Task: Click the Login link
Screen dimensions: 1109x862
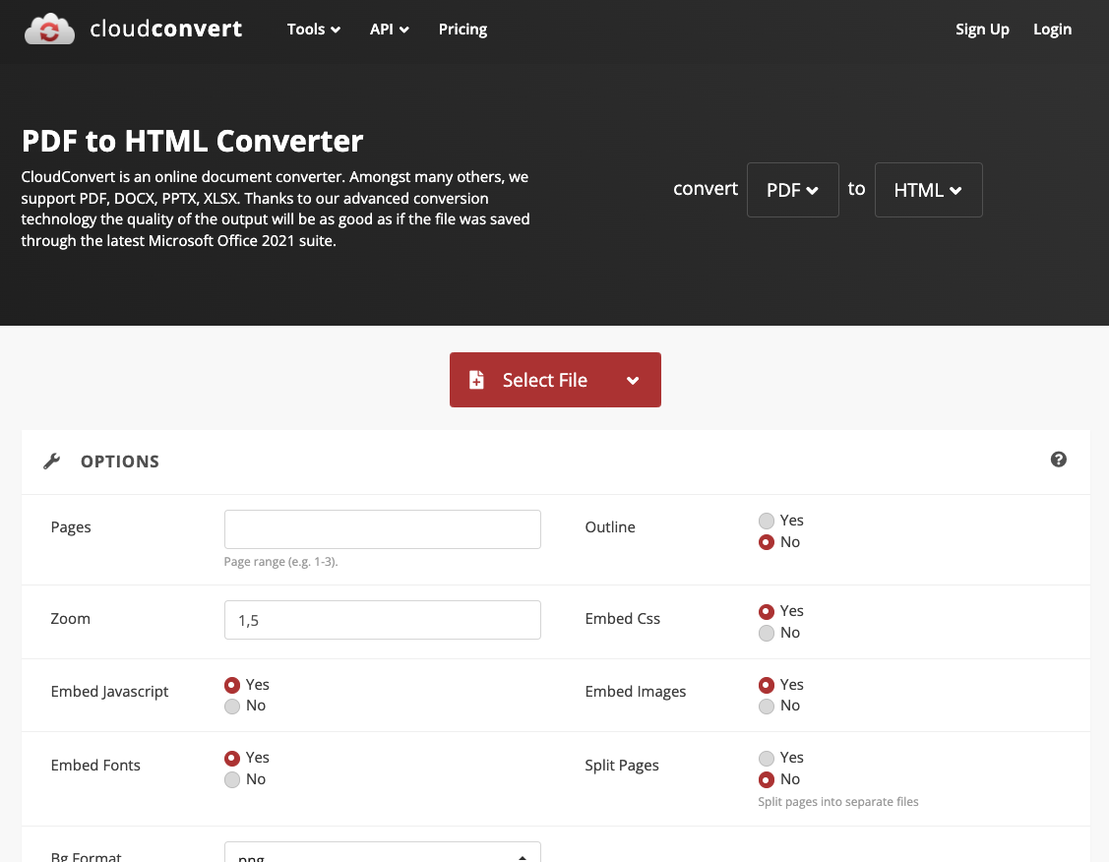Action: coord(1052,29)
